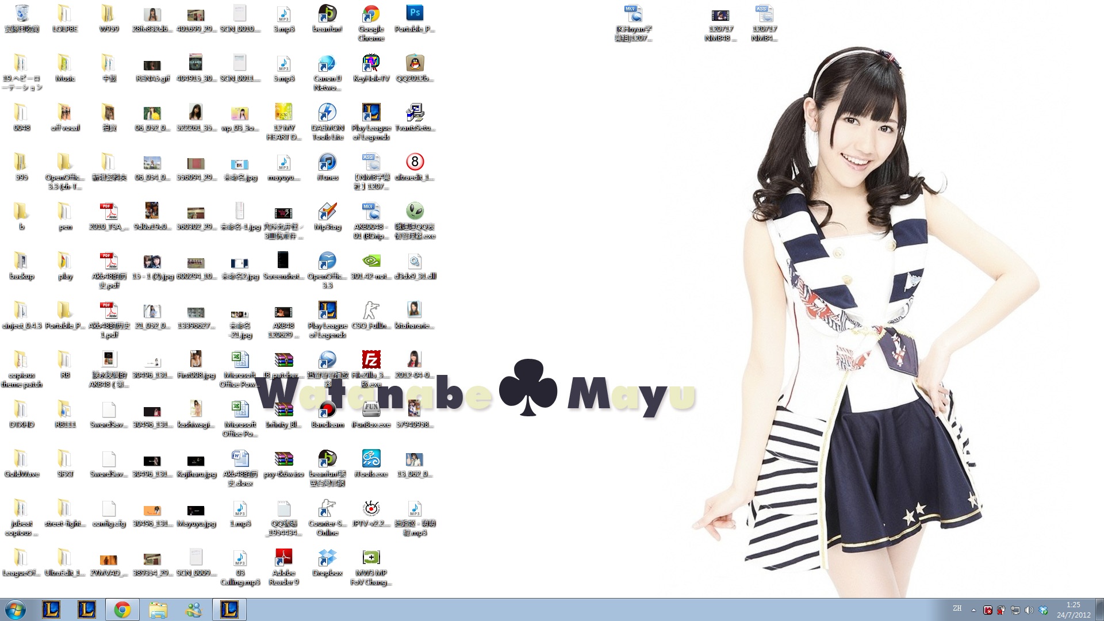Select the iTunes desktop icon

327,163
